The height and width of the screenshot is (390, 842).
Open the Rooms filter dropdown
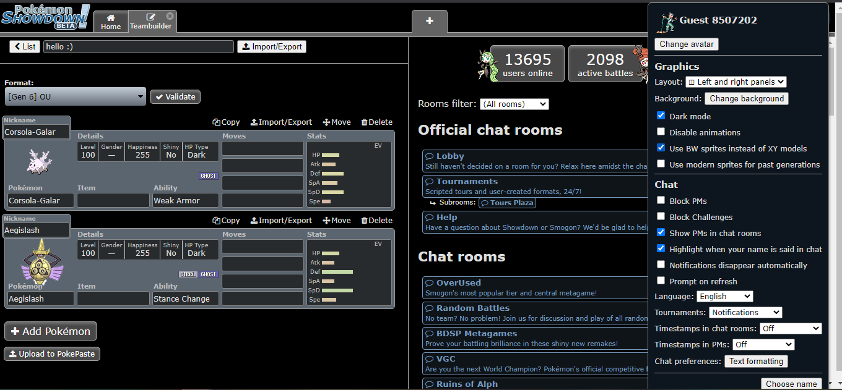tap(514, 104)
